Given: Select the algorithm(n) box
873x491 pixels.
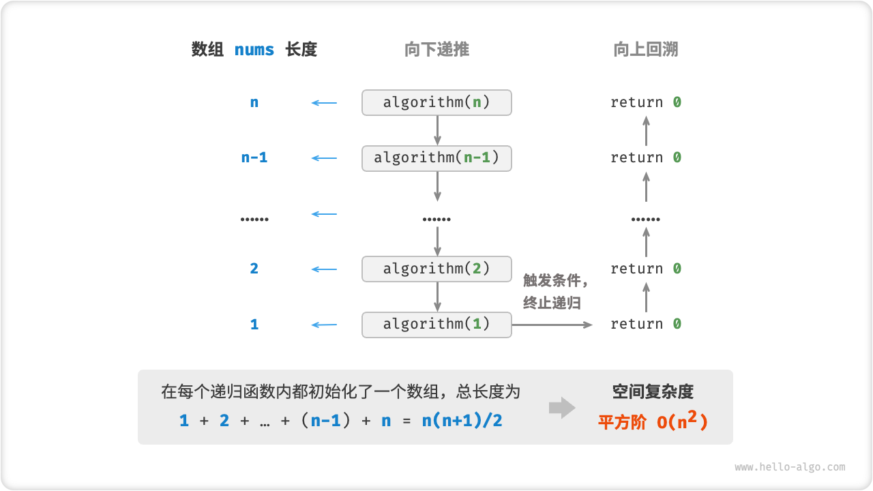Looking at the screenshot, I should (x=436, y=102).
